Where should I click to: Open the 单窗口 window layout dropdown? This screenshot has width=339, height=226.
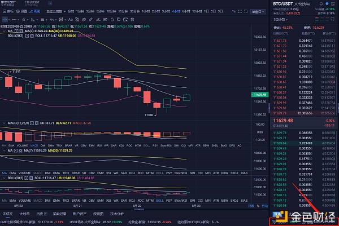258,12
